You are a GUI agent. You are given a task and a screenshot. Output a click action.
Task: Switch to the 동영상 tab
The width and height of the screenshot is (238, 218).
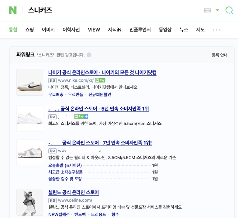(x=165, y=29)
